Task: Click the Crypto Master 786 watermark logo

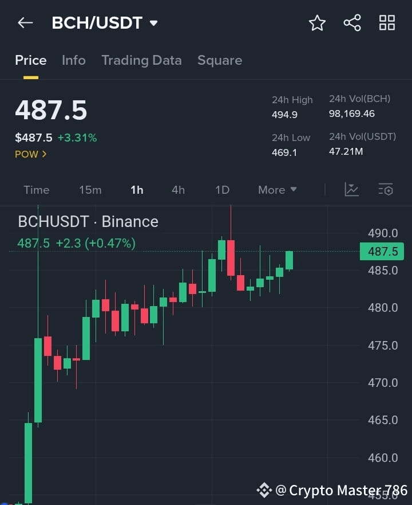Action: [264, 490]
